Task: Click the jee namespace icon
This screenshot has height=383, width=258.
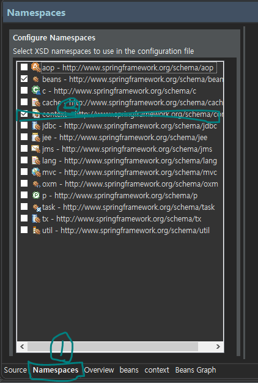Action: coord(36,137)
